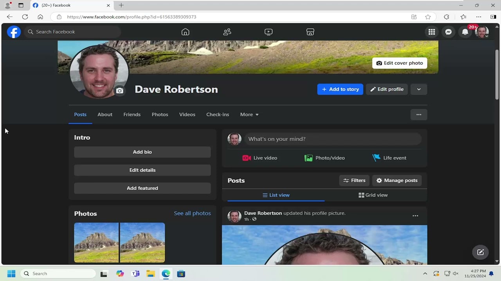Open options menu of profile picture post
Screen dimensions: 501x281
coord(415,216)
